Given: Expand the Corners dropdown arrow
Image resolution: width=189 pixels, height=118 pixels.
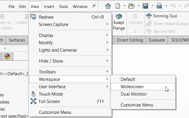Looking at the screenshot, I should 136,32.
